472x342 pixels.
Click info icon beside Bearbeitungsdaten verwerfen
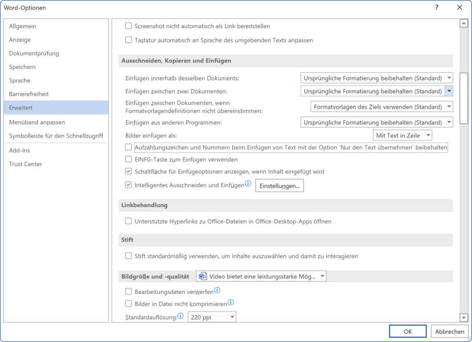[217, 290]
